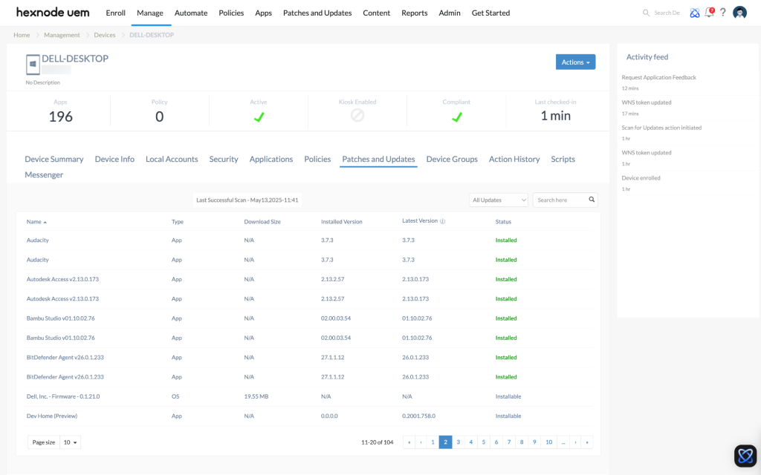Switch to the Security tab
The height and width of the screenshot is (475, 761).
pos(224,159)
